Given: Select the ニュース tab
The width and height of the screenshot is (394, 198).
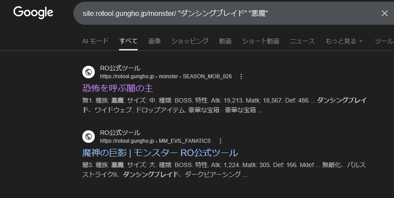Looking at the screenshot, I should click(302, 41).
